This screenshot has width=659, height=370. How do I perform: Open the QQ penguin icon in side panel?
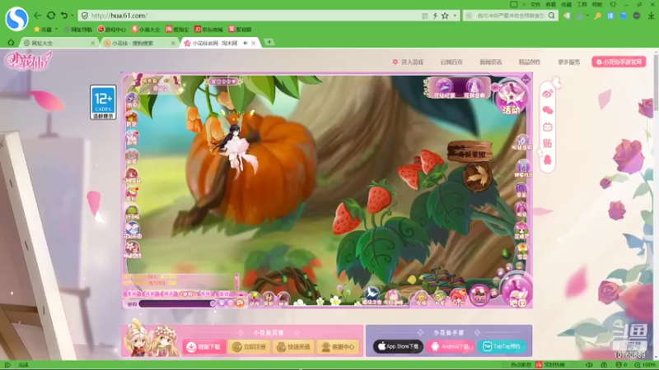click(x=547, y=160)
